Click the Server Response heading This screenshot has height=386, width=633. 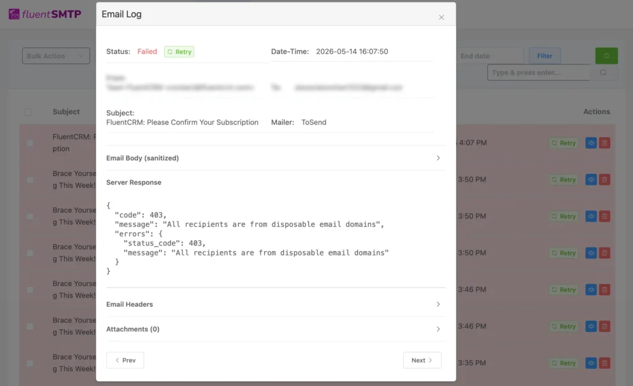tap(134, 182)
